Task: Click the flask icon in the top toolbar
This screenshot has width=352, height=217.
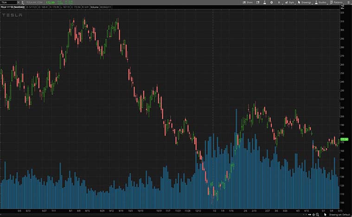Action: (265, 2)
